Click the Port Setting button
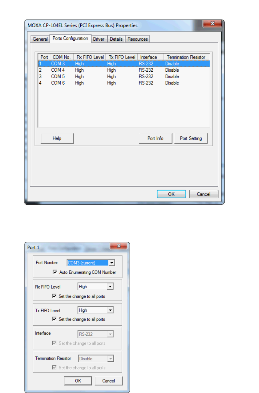The height and width of the screenshot is (393, 259). point(191,138)
